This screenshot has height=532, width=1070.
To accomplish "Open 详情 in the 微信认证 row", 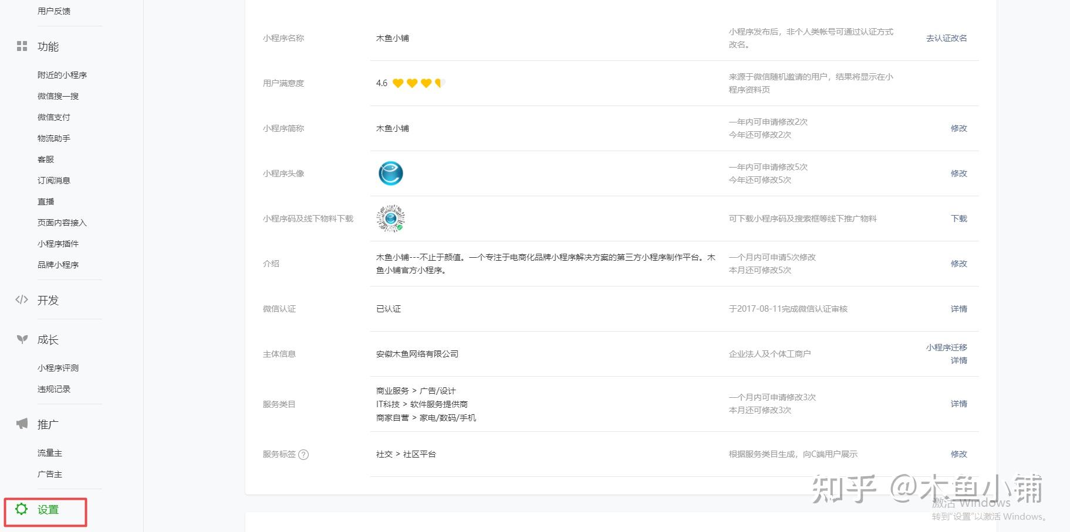I will (x=959, y=309).
